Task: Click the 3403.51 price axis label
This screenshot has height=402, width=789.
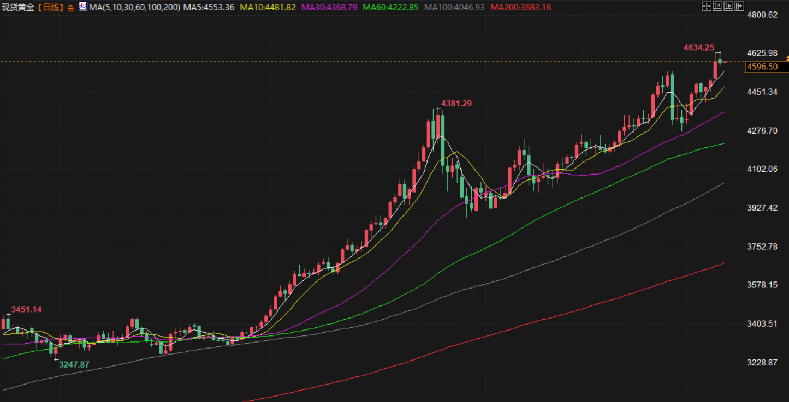Action: (762, 323)
